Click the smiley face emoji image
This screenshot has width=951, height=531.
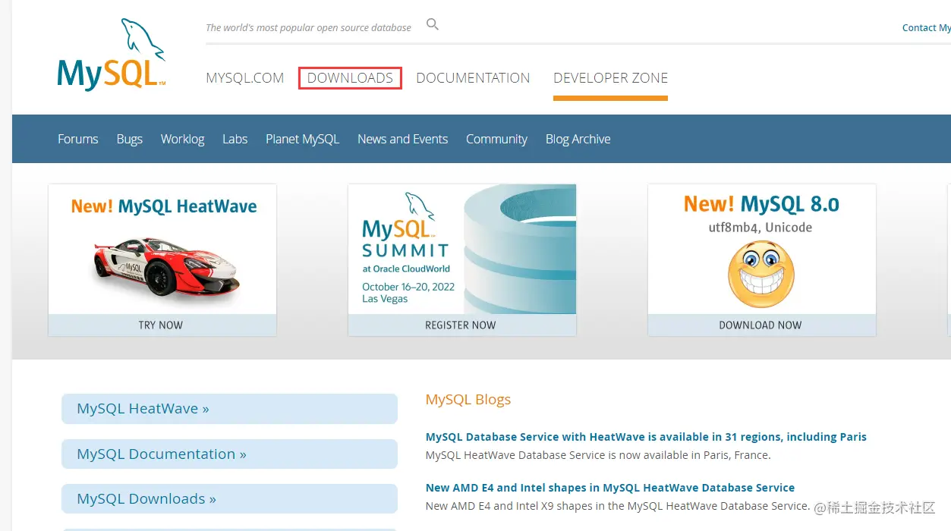pyautogui.click(x=760, y=275)
